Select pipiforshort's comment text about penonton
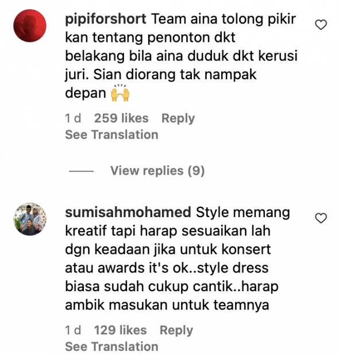 181,56
